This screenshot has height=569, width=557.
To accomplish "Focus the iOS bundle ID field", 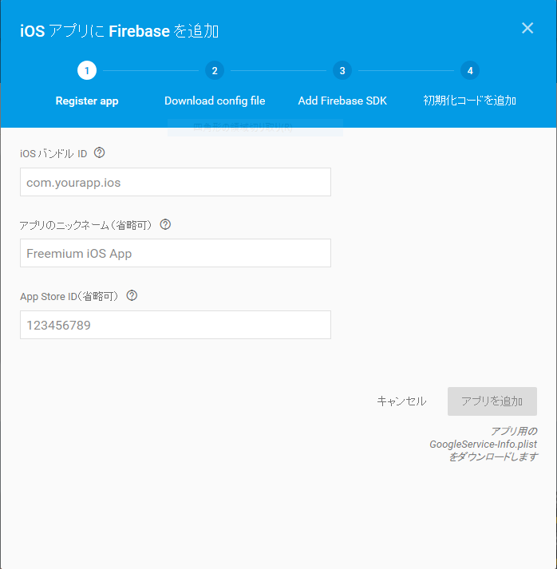I will tap(176, 182).
